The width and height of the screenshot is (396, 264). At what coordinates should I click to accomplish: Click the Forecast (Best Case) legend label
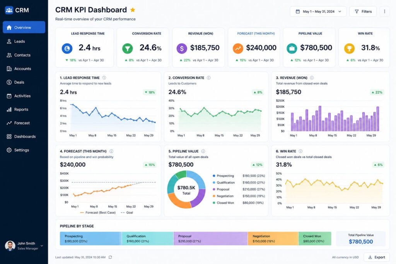(x=98, y=213)
